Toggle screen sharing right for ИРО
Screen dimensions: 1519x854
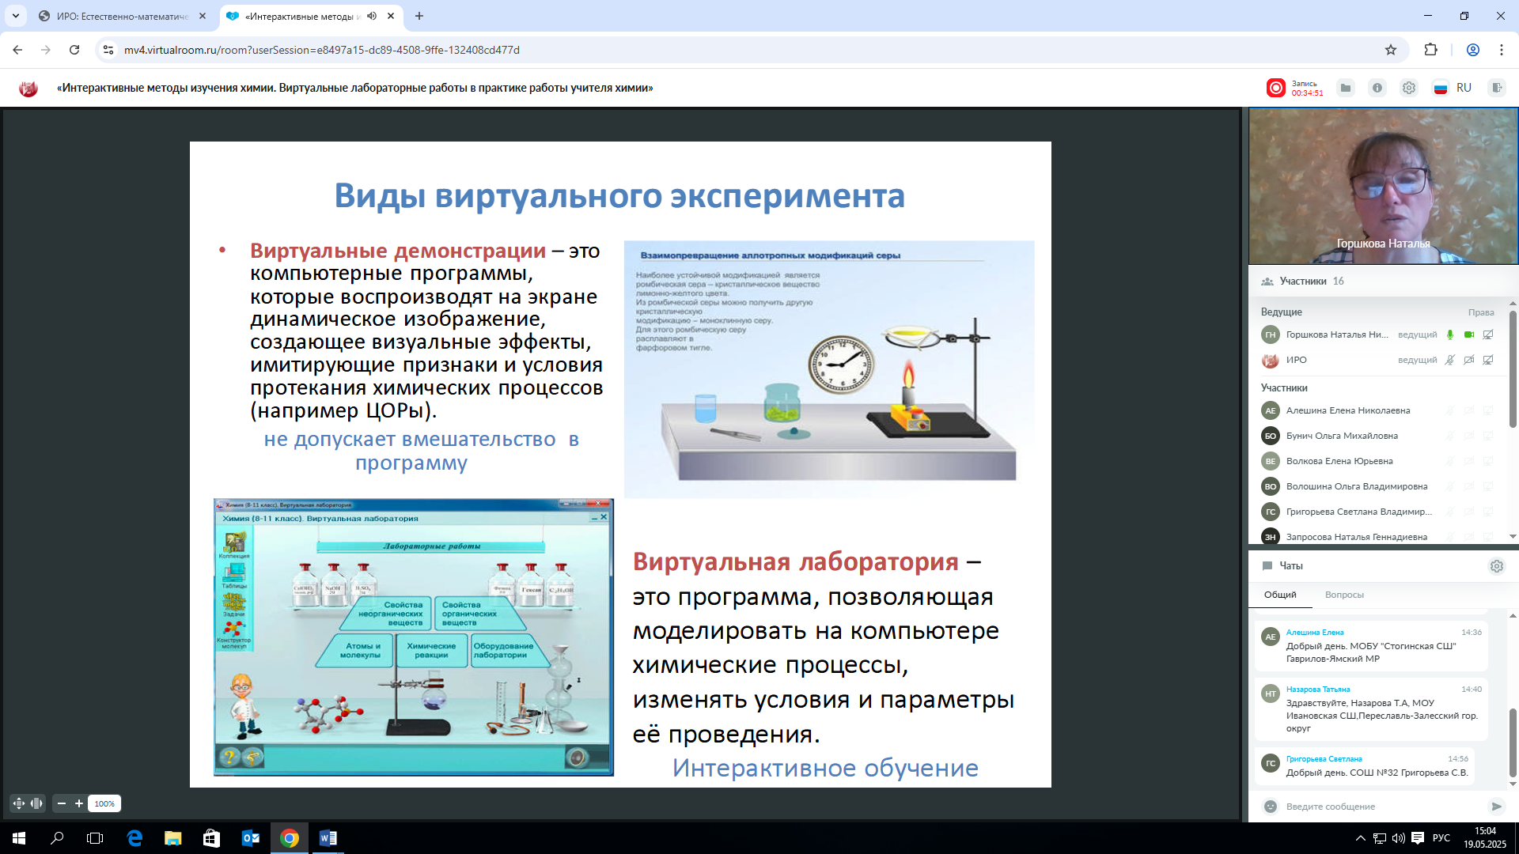(x=1488, y=360)
